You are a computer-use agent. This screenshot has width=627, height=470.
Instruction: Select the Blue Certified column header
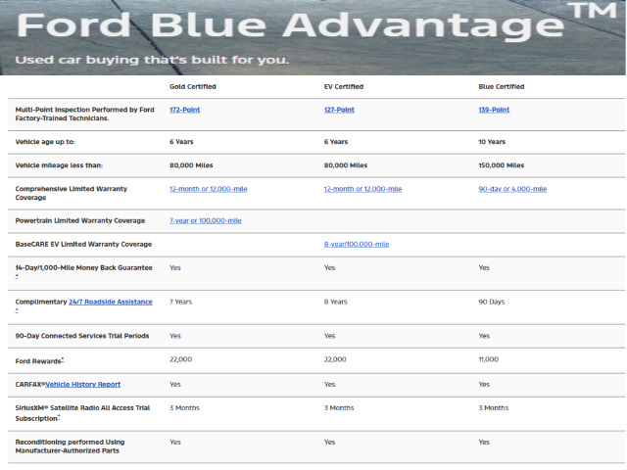(502, 86)
